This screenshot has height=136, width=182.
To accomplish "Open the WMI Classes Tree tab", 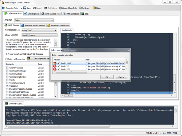I will tap(51, 14).
